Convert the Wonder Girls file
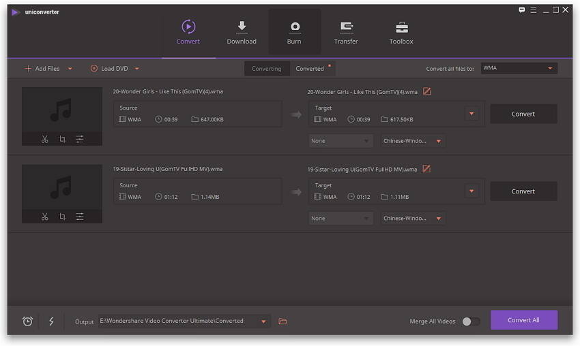The image size is (580, 346). [523, 114]
